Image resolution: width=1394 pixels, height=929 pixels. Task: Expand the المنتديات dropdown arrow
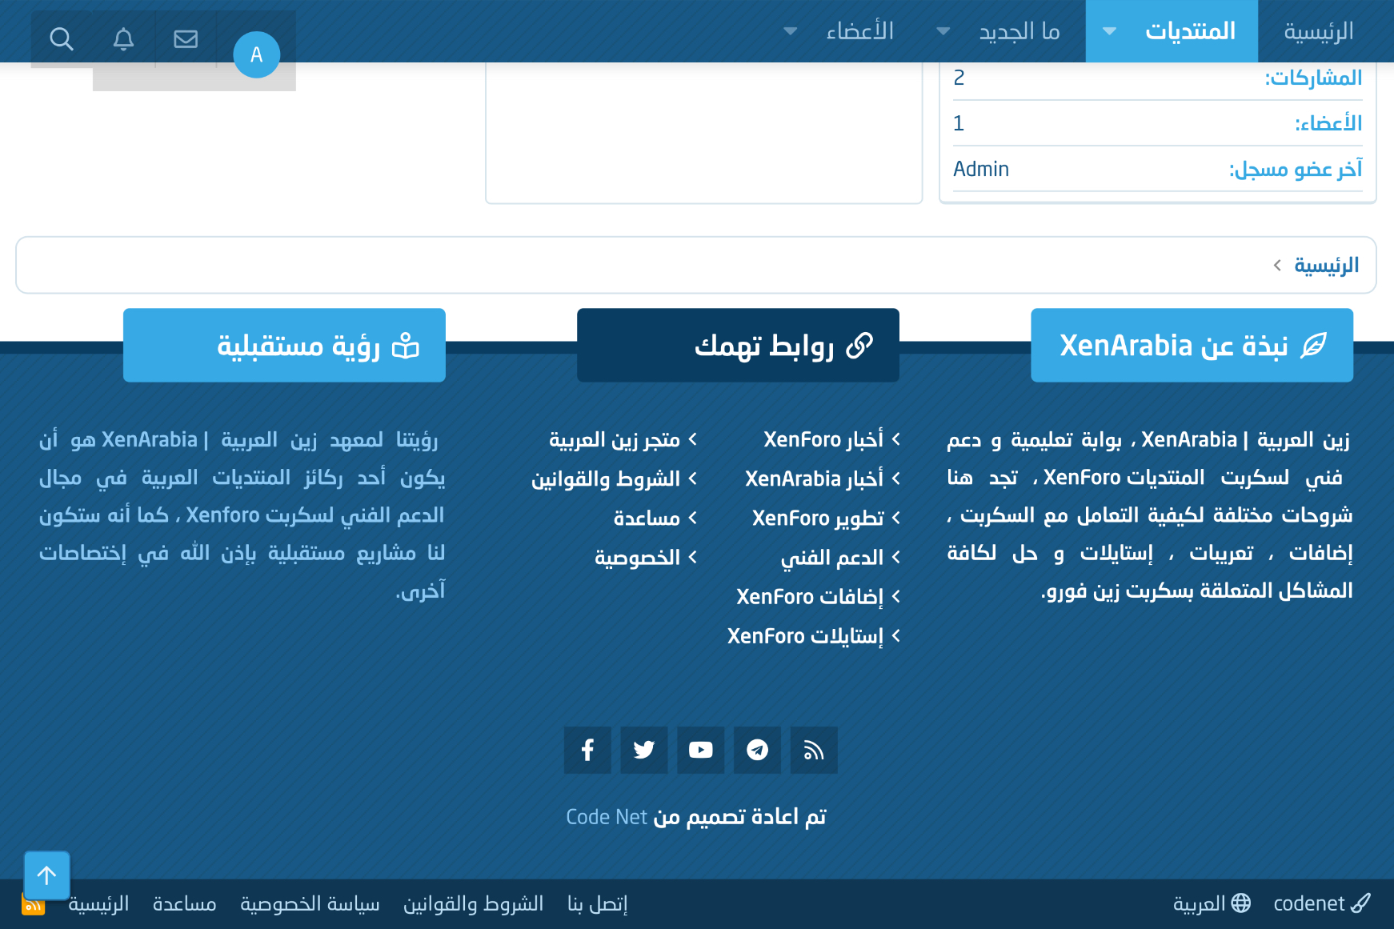point(1109,31)
